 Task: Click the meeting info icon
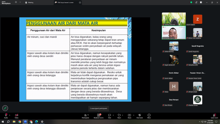click(x=16, y=2)
